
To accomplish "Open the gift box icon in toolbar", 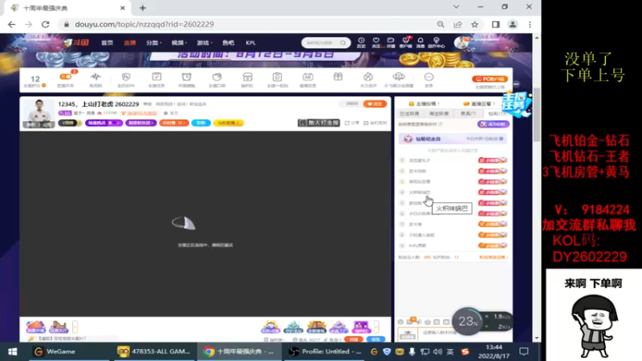I will (x=338, y=77).
